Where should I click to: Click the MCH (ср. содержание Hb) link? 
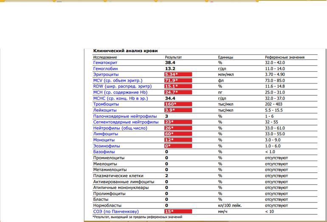(x=120, y=92)
